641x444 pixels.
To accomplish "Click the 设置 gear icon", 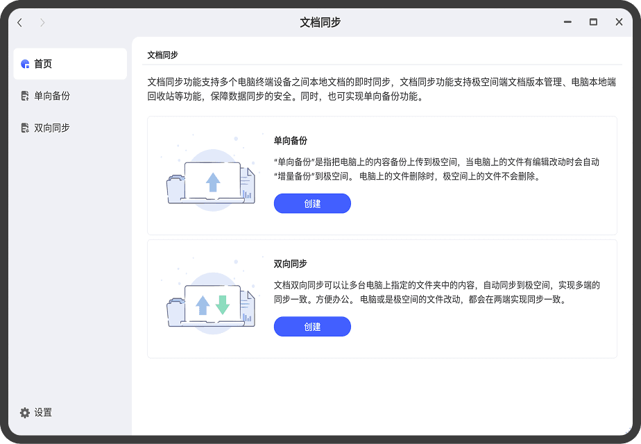I will (x=25, y=413).
